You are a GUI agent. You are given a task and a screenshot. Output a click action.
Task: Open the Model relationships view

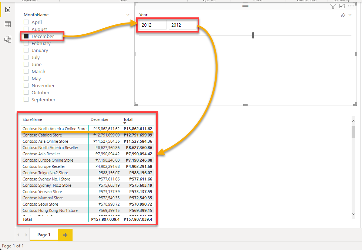coord(8,39)
